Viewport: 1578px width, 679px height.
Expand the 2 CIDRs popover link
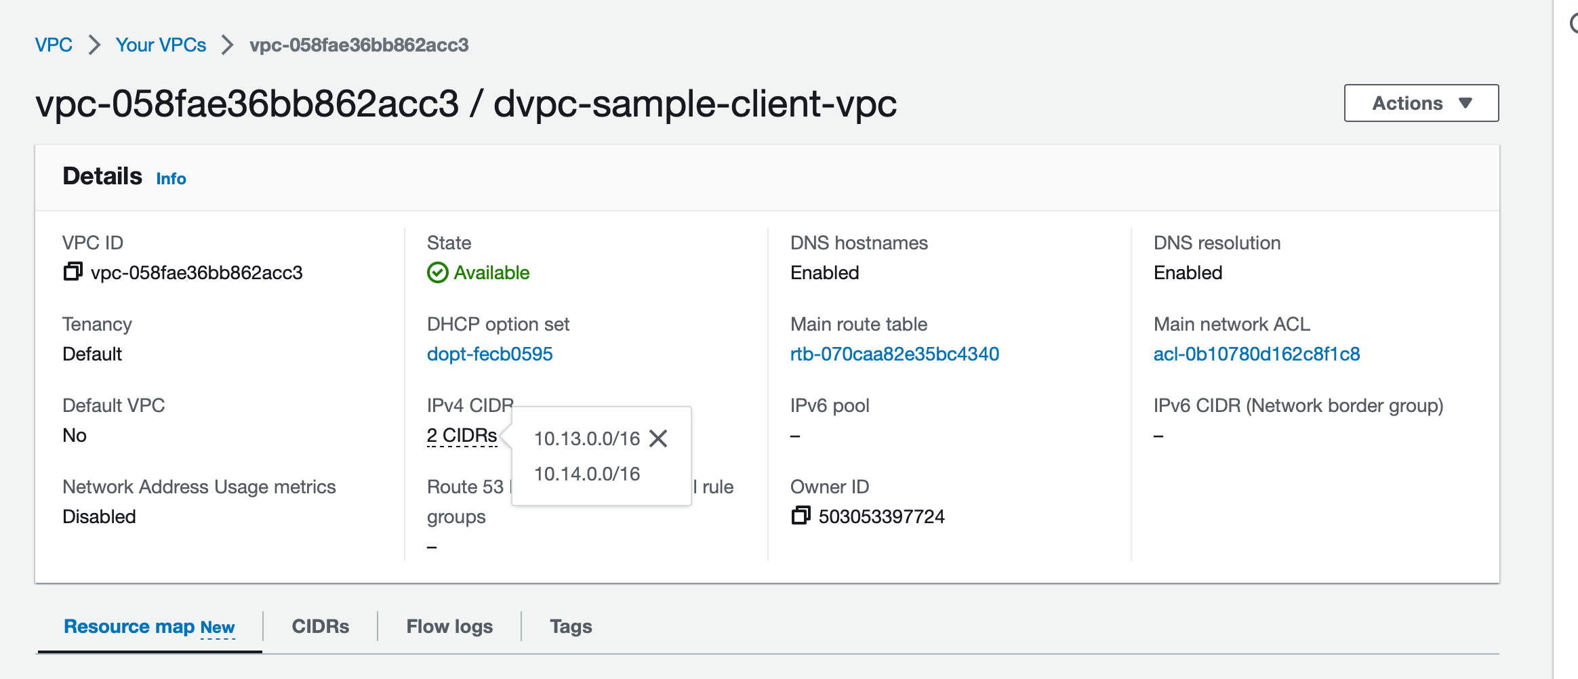462,436
